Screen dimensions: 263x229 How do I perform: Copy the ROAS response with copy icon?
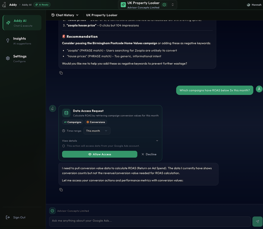tap(61, 190)
